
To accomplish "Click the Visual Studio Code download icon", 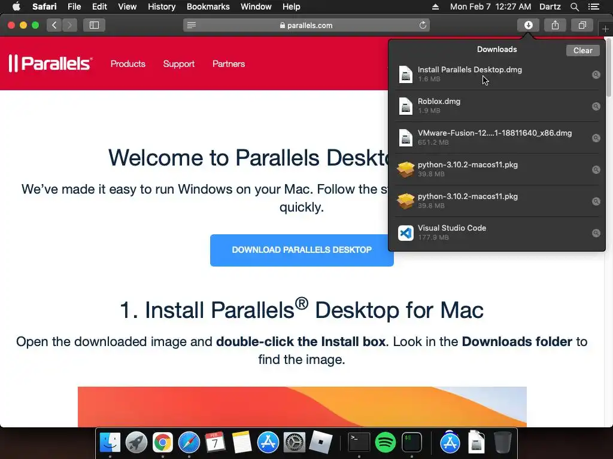I will coord(405,233).
